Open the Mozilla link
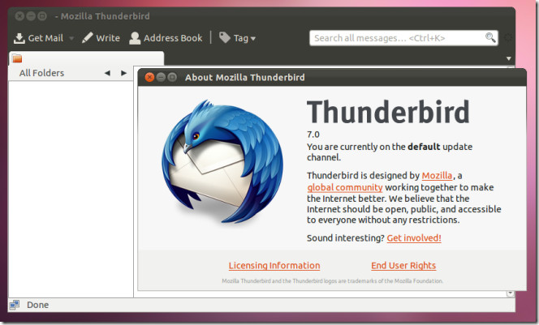Viewport: 539px width, 325px height. (x=437, y=175)
